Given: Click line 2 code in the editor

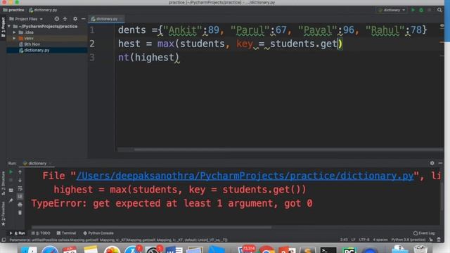Looking at the screenshot, I should click(x=230, y=44).
